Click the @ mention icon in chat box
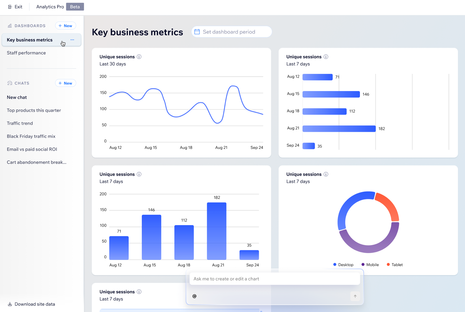This screenshot has height=312, width=465. pos(195,296)
